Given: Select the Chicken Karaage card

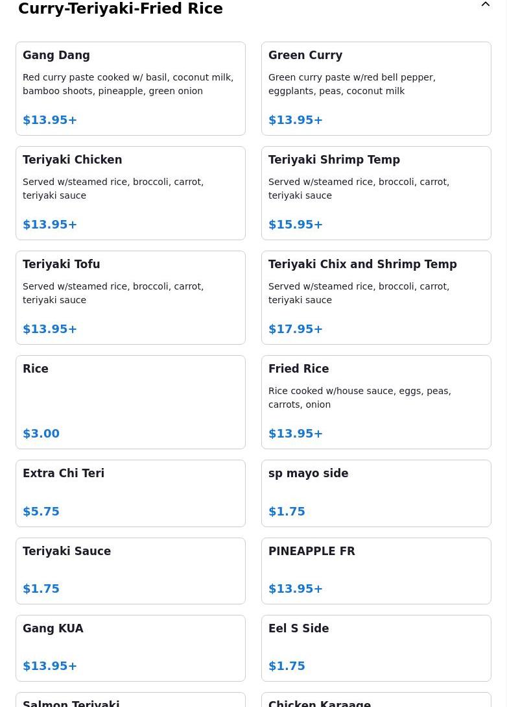Looking at the screenshot, I should tap(376, 701).
